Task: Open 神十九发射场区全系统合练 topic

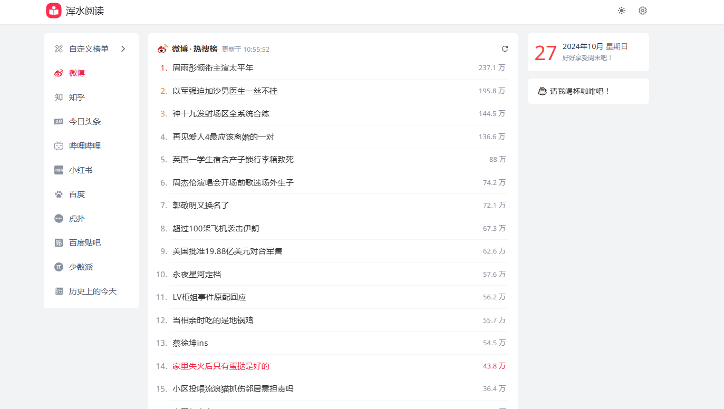Action: click(221, 114)
